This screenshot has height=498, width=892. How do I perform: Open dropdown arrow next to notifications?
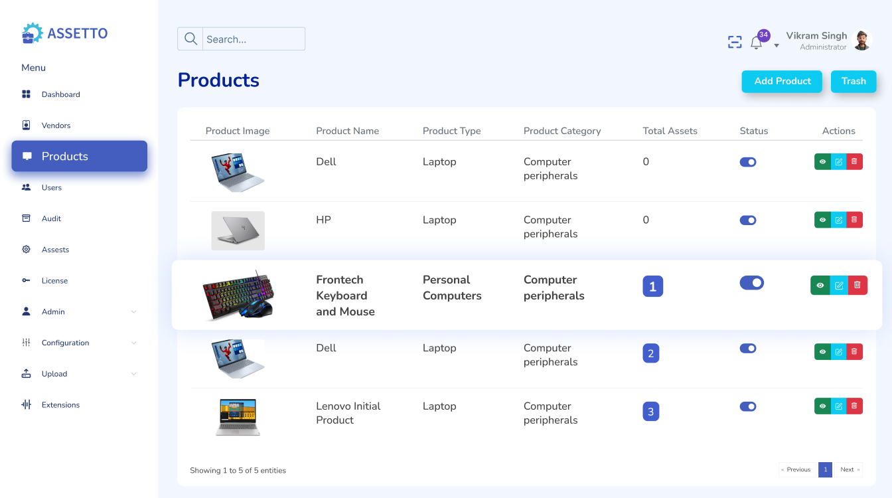777,46
